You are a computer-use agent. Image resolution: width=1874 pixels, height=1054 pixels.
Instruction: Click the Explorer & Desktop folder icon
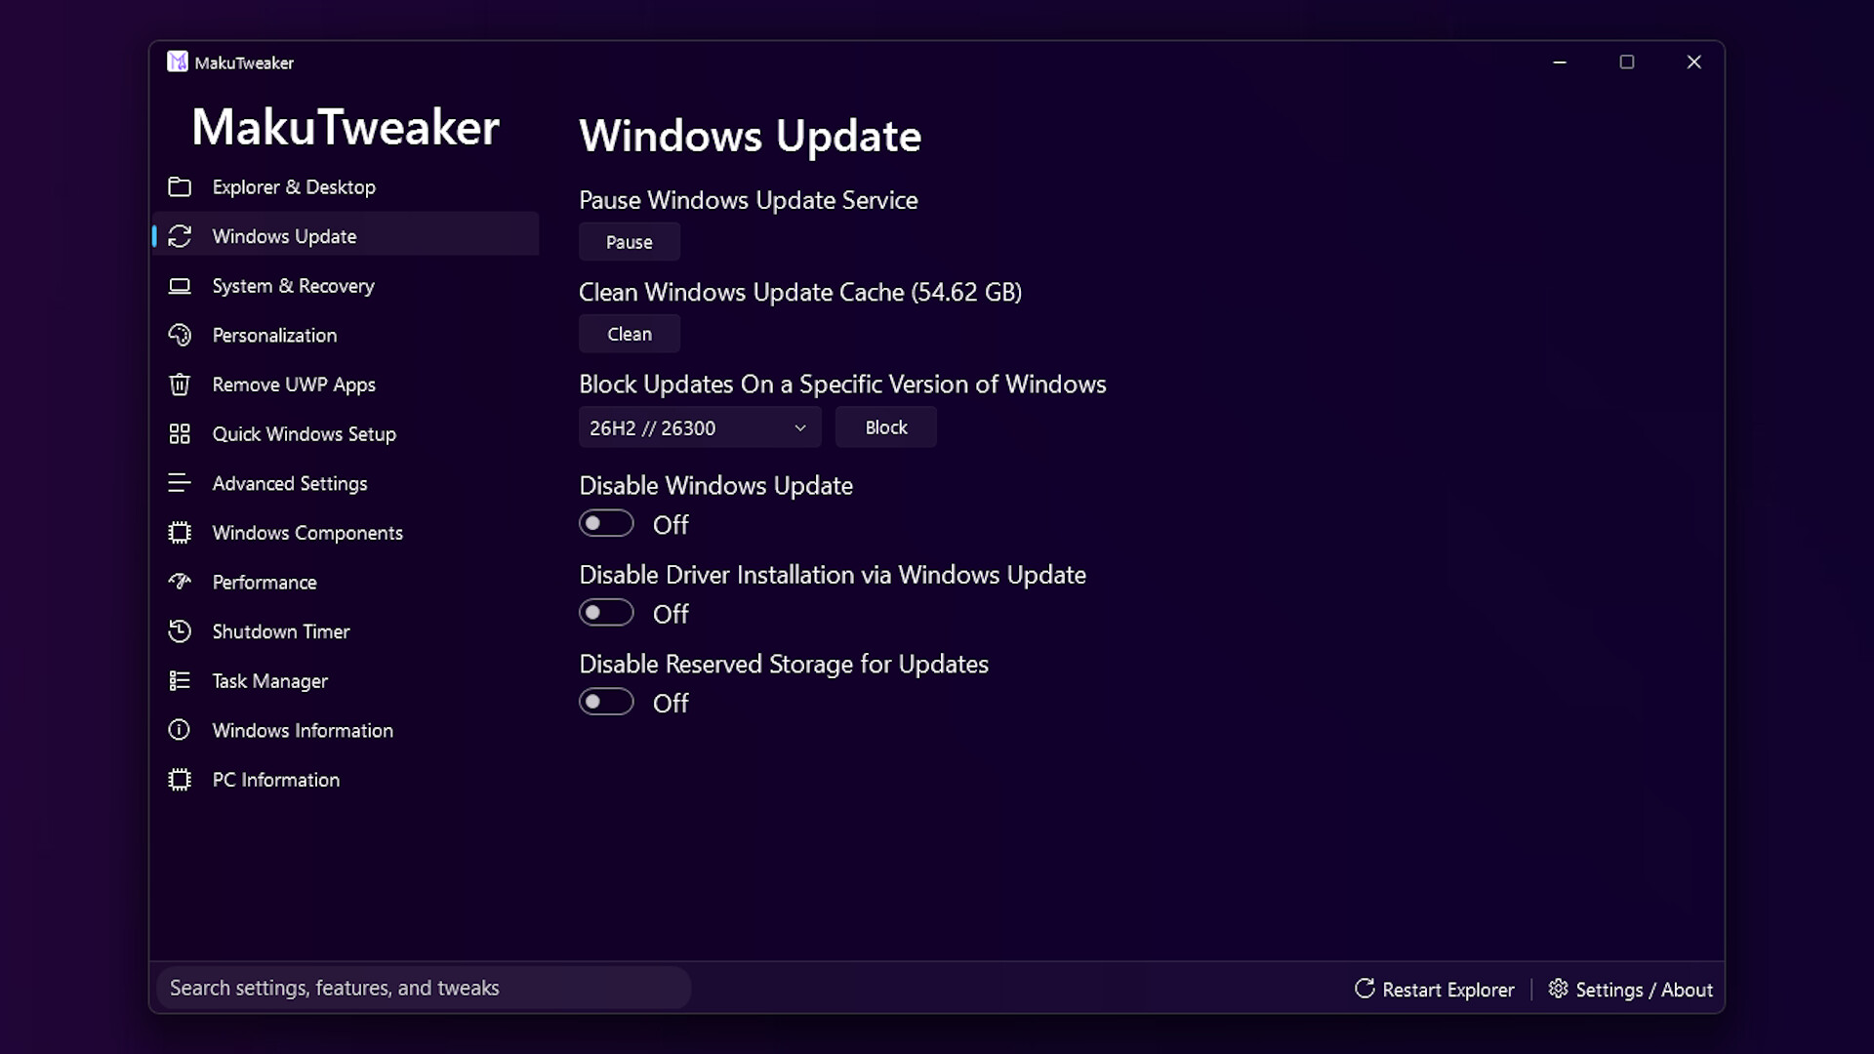(x=180, y=186)
